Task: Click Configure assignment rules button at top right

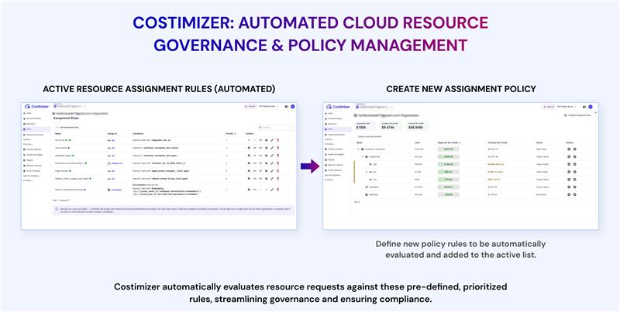Action: pyautogui.click(x=580, y=115)
